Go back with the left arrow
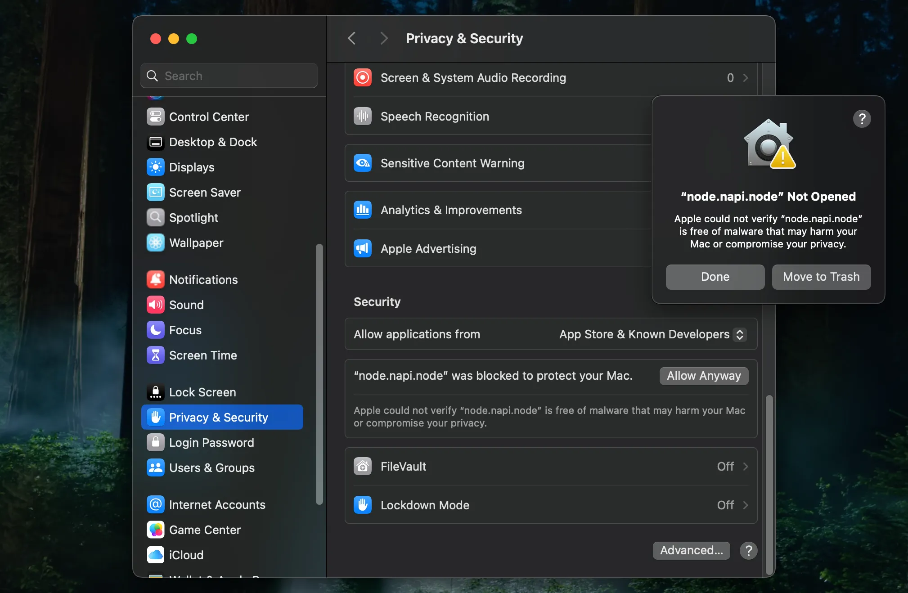Viewport: 908px width, 593px height. (x=352, y=38)
